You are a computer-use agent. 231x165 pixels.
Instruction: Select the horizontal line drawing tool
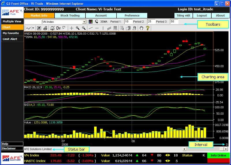tap(97, 28)
